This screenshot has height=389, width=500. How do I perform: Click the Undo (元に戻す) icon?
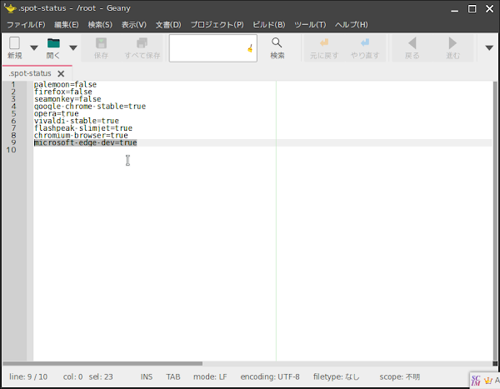pyautogui.click(x=324, y=42)
